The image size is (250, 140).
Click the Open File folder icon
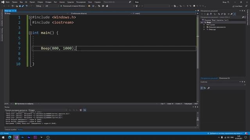17,6
